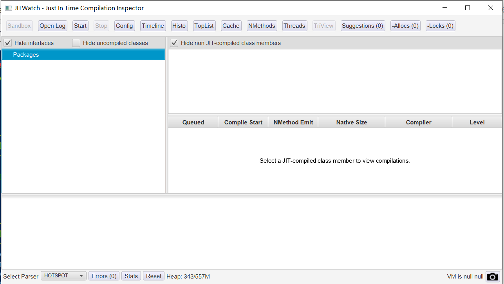
Task: Click the JITWatch app icon in title bar
Action: click(8, 8)
